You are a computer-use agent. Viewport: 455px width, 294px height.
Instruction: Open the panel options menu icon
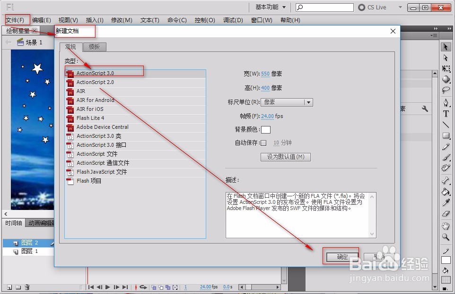click(434, 35)
